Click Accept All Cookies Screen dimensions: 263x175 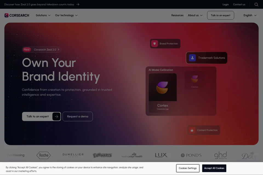coord(214,168)
